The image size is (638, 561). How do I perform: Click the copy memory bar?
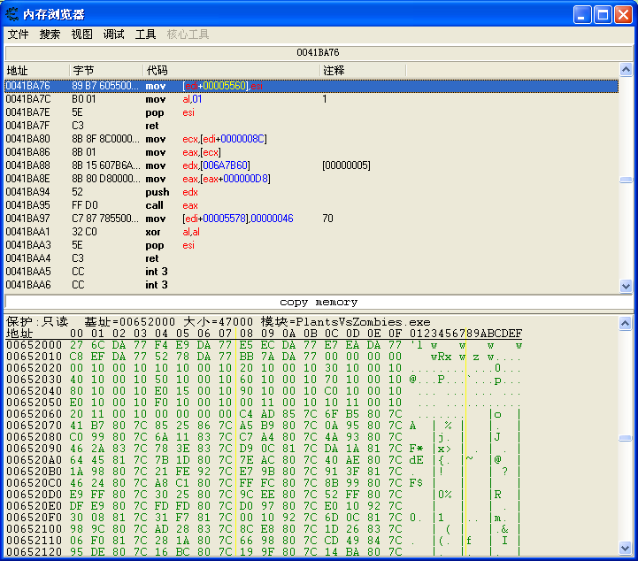click(319, 303)
